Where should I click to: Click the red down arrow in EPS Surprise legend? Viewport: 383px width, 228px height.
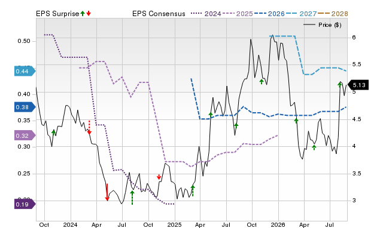(x=89, y=13)
